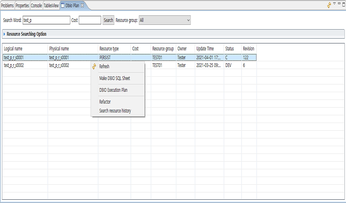346x203 pixels.
Task: Click in the Search Word input field
Action: 46,20
